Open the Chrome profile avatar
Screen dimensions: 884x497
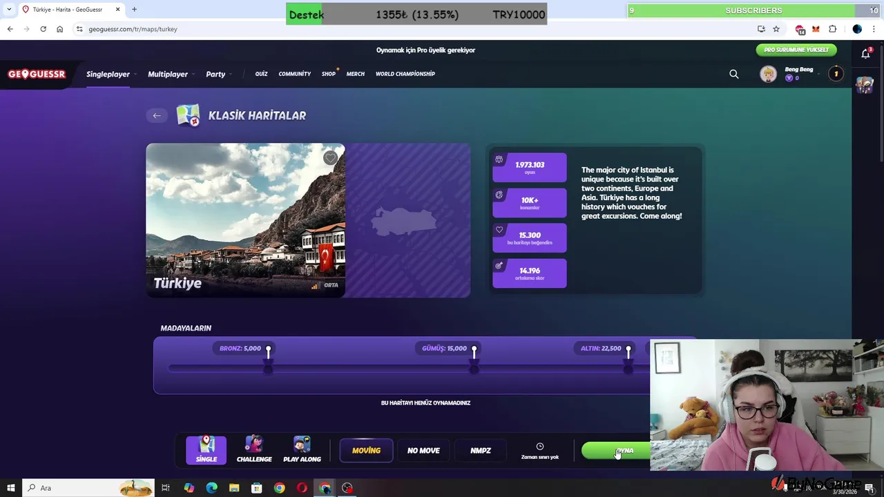coord(857,29)
